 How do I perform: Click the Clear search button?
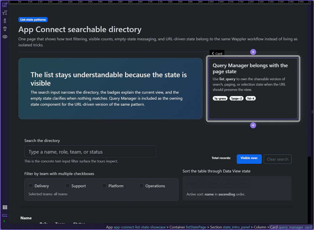pos(278,159)
